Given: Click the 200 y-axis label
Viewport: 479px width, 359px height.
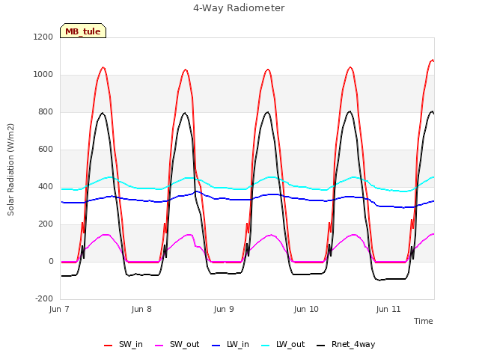Looking at the screenshot, I should coord(46,224).
